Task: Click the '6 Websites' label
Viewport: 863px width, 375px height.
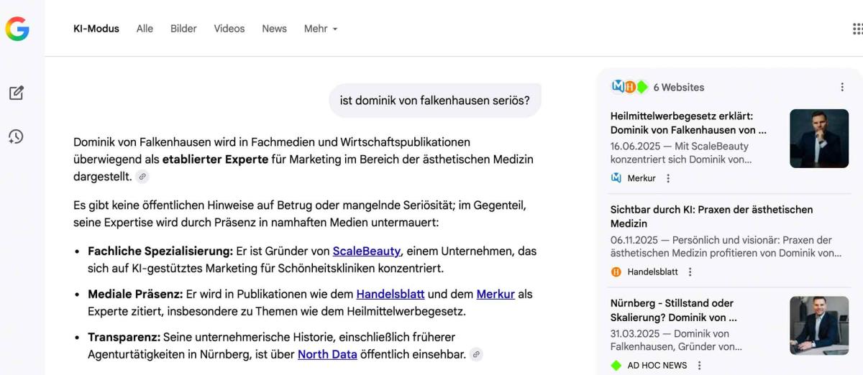Action: click(x=679, y=87)
